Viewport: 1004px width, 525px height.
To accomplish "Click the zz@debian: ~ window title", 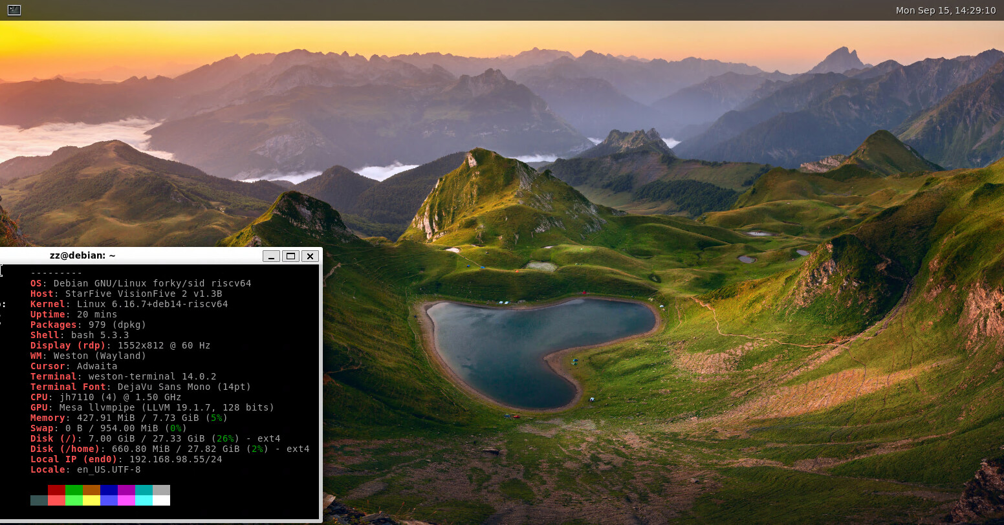I will 82,255.
